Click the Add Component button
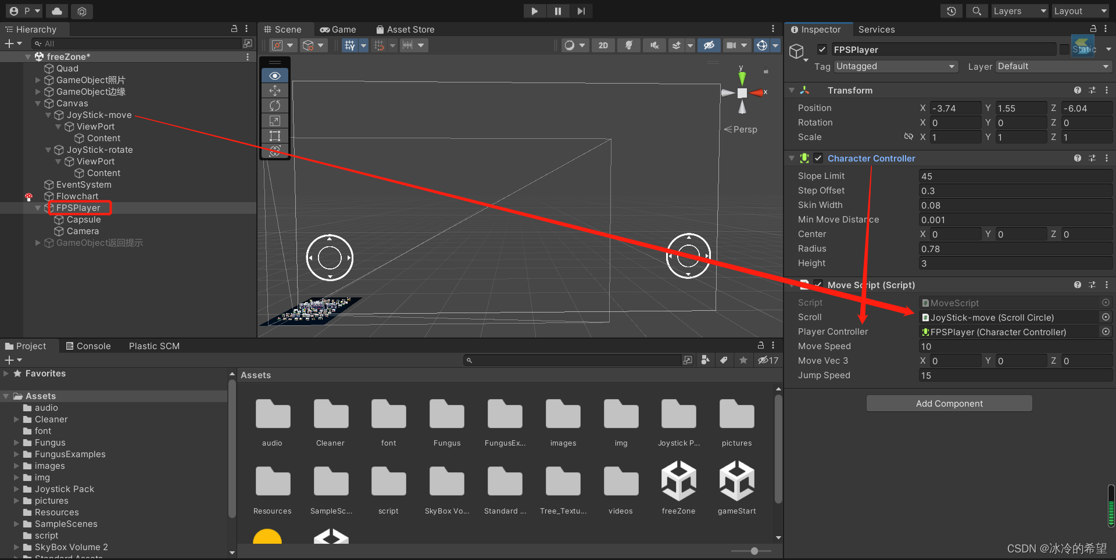The width and height of the screenshot is (1116, 560). pyautogui.click(x=949, y=403)
